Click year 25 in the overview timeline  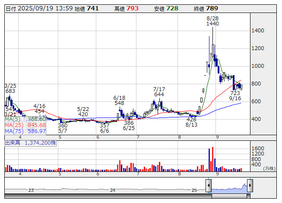coord(194,190)
